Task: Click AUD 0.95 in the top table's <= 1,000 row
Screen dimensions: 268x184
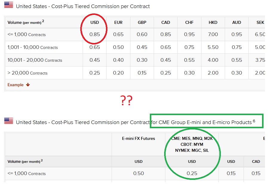Action: point(237,34)
